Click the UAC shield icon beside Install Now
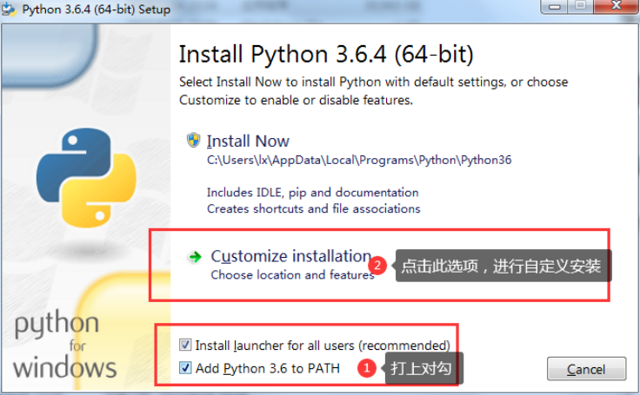 tap(193, 141)
